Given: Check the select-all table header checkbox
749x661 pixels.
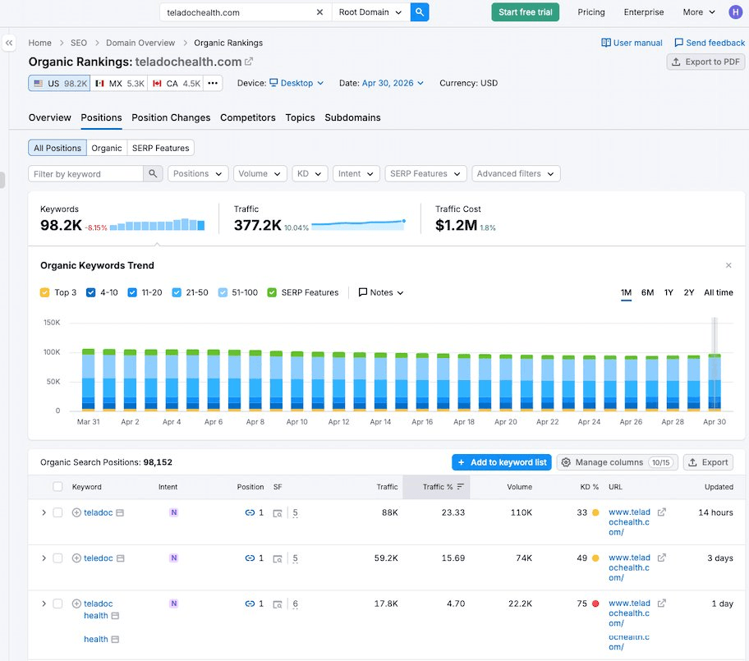Looking at the screenshot, I should click(57, 487).
